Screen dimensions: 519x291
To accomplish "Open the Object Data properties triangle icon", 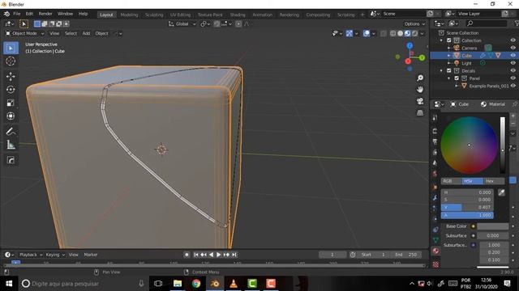I will pos(435,240).
